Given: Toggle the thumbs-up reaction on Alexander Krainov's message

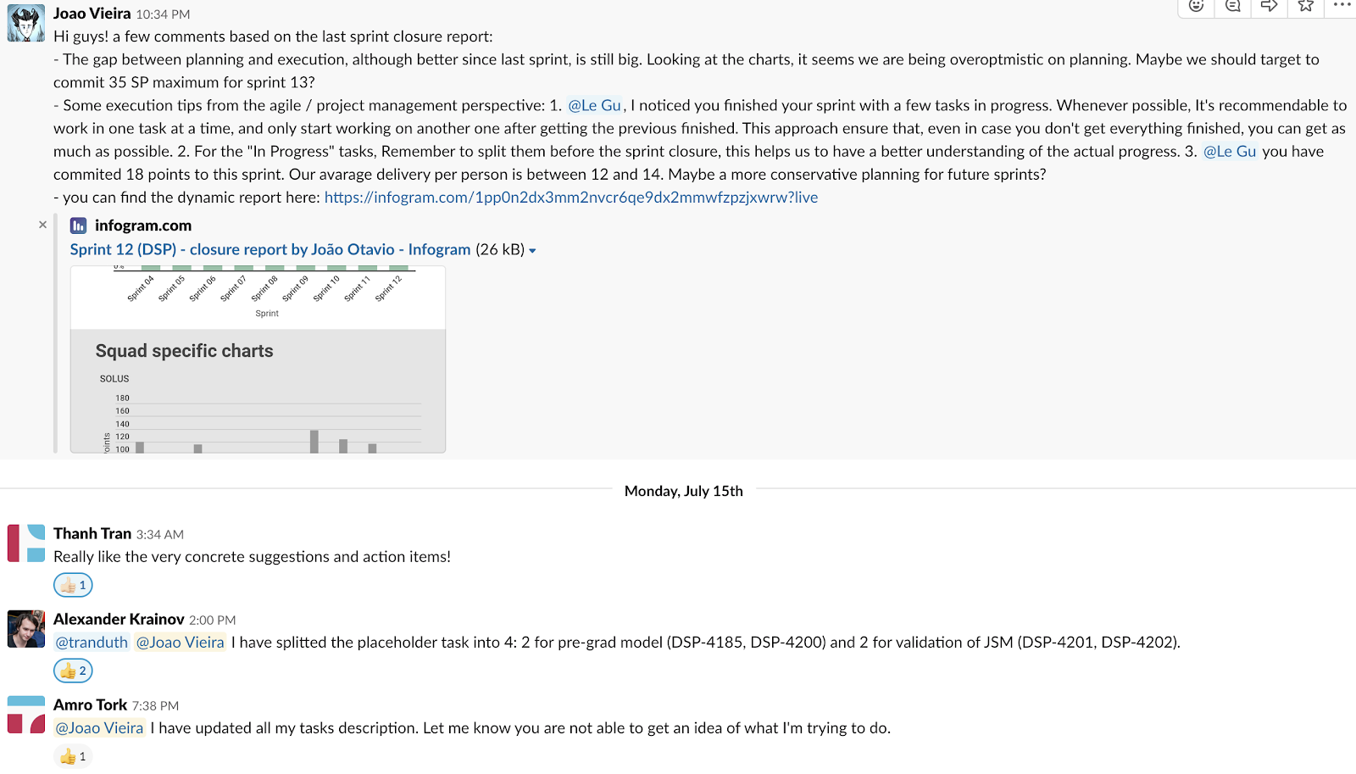Looking at the screenshot, I should (x=73, y=670).
